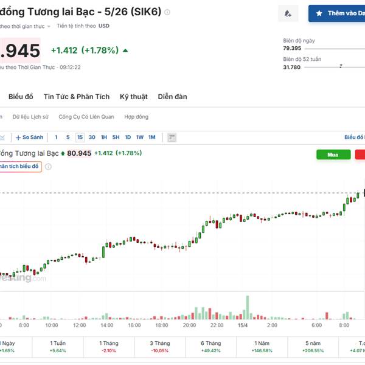The width and height of the screenshot is (365, 365).
Task: Select the 1 Tuần performance range
Action: click(58, 347)
